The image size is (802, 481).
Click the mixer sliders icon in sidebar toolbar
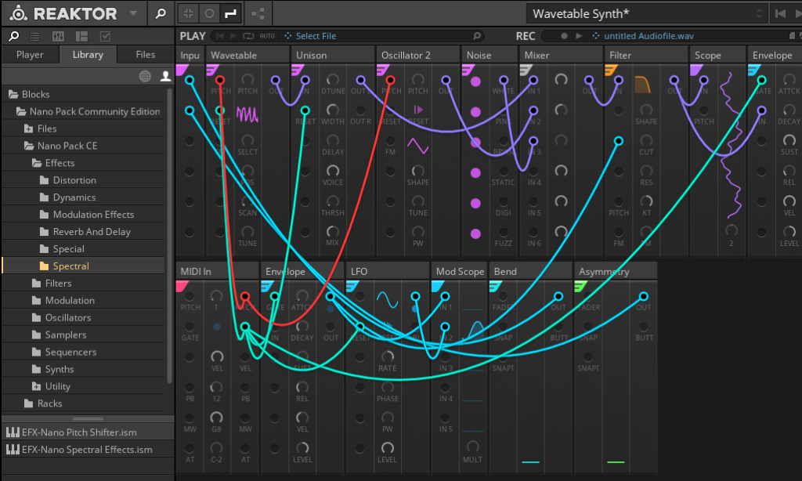[x=58, y=36]
